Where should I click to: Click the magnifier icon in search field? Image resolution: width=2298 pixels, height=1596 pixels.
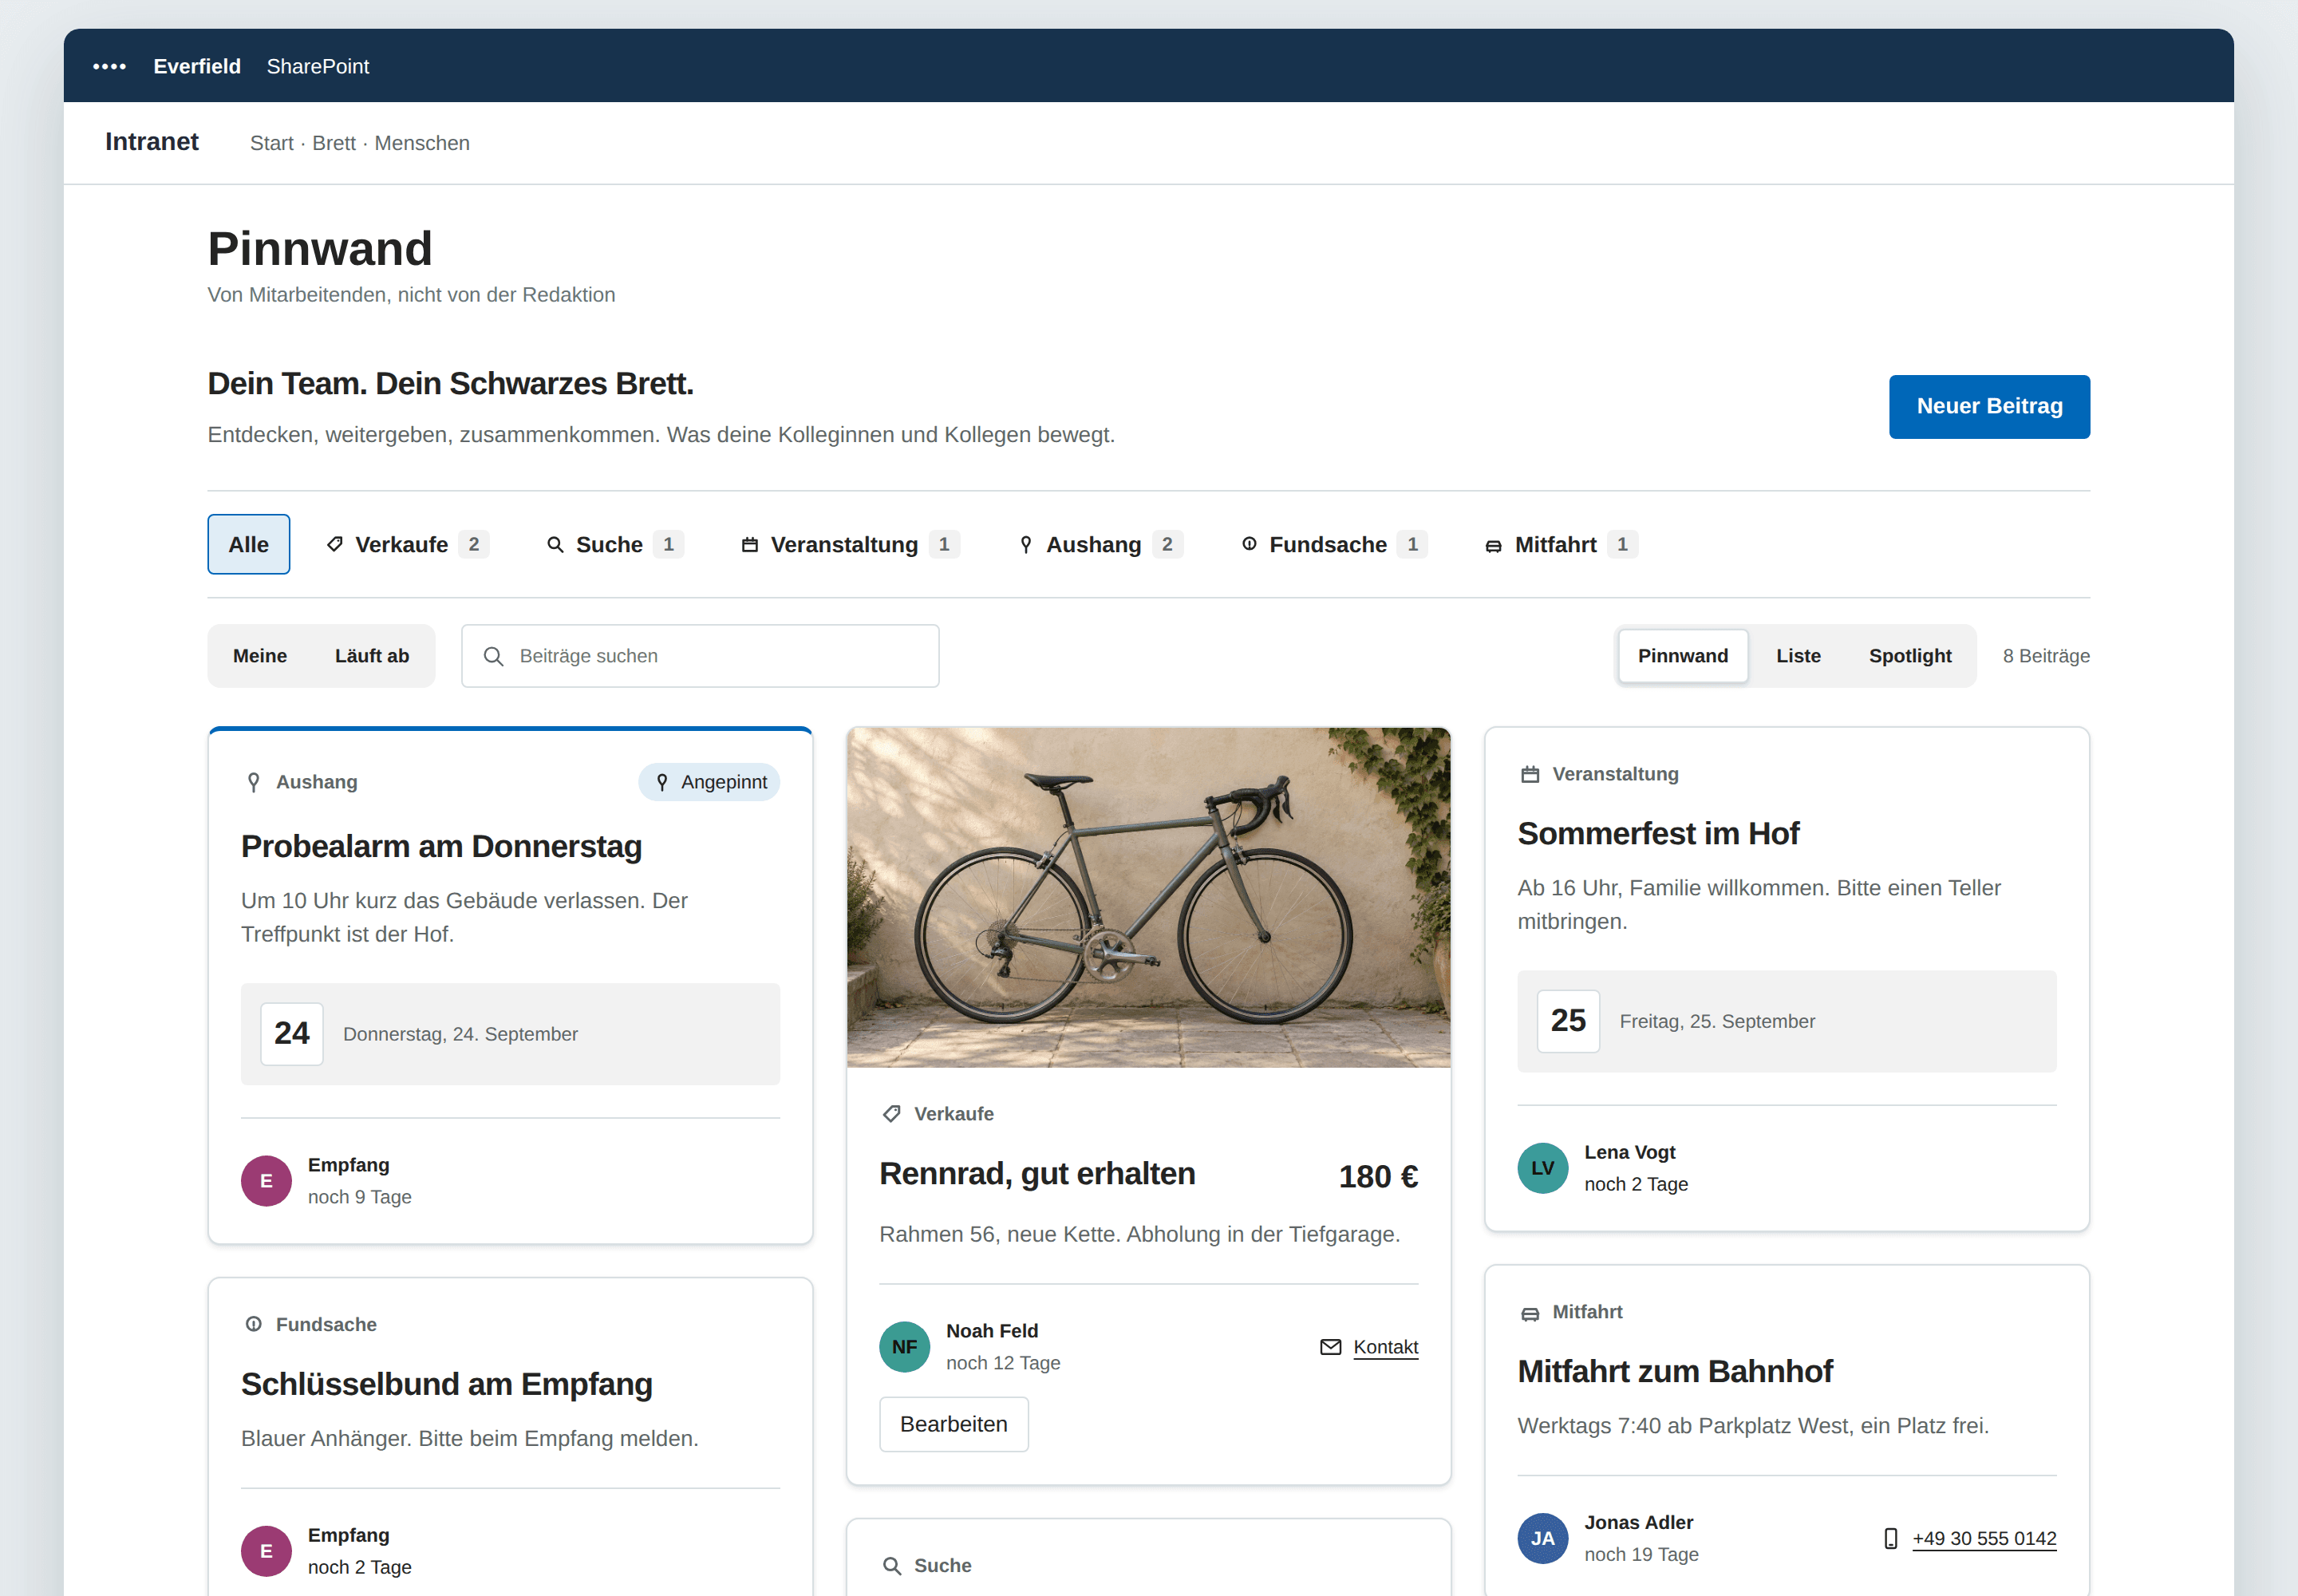[x=493, y=656]
